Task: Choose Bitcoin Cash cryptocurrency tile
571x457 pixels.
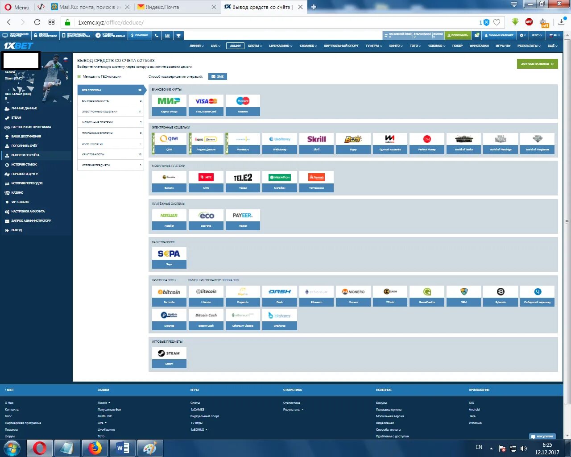Action: point(206,320)
